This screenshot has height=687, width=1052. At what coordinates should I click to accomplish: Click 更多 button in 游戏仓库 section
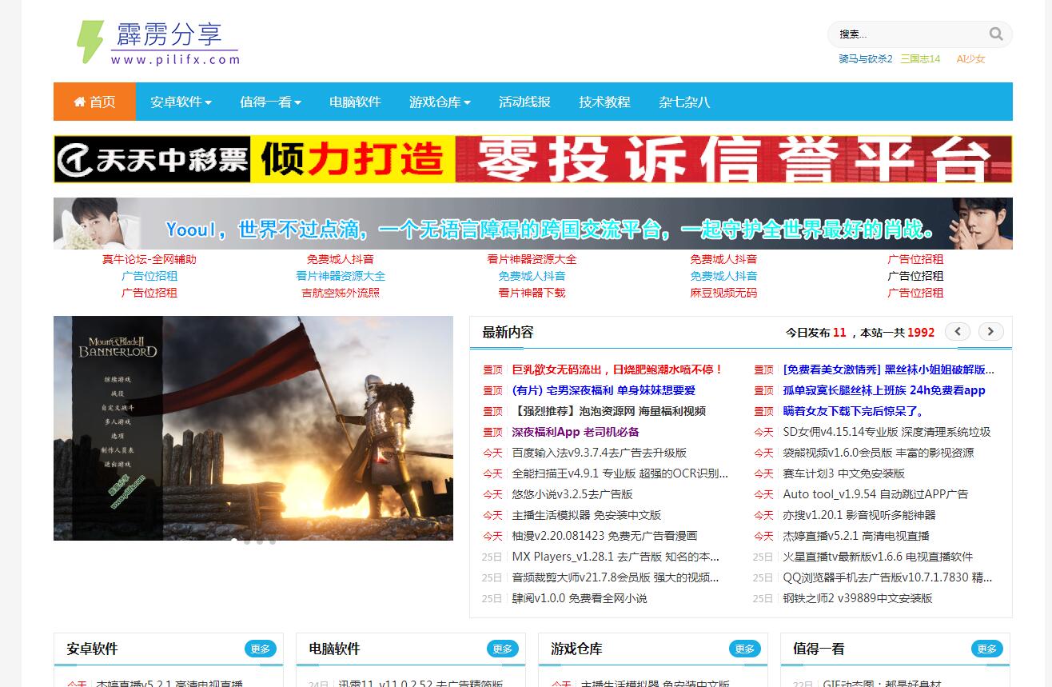tap(745, 649)
